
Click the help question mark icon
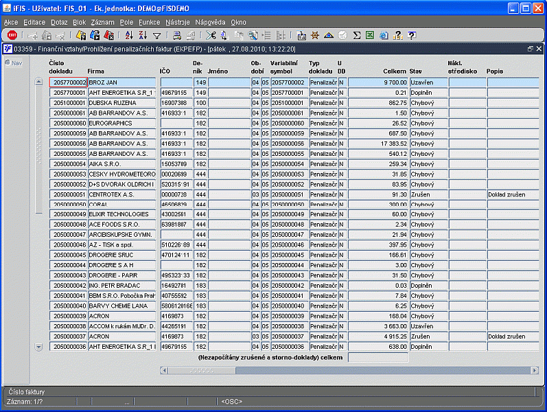(x=411, y=35)
